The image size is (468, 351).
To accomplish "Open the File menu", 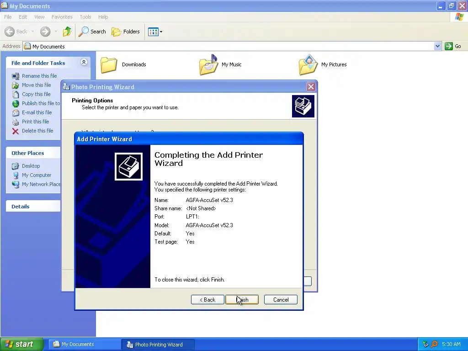I will 8,17.
